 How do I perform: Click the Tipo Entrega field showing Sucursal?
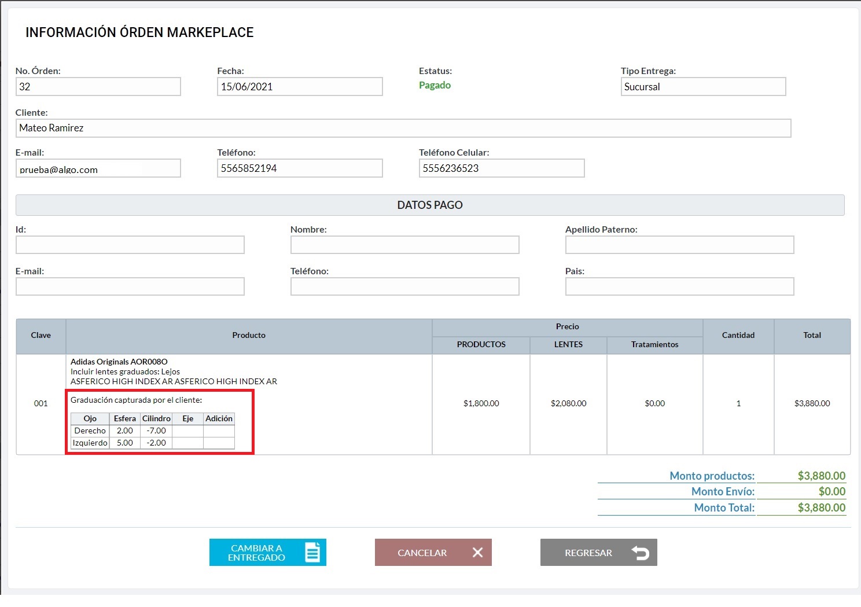pos(703,87)
